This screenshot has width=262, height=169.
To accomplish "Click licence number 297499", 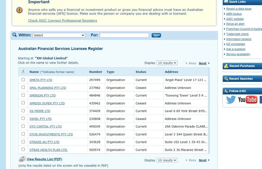I will 95,80.
